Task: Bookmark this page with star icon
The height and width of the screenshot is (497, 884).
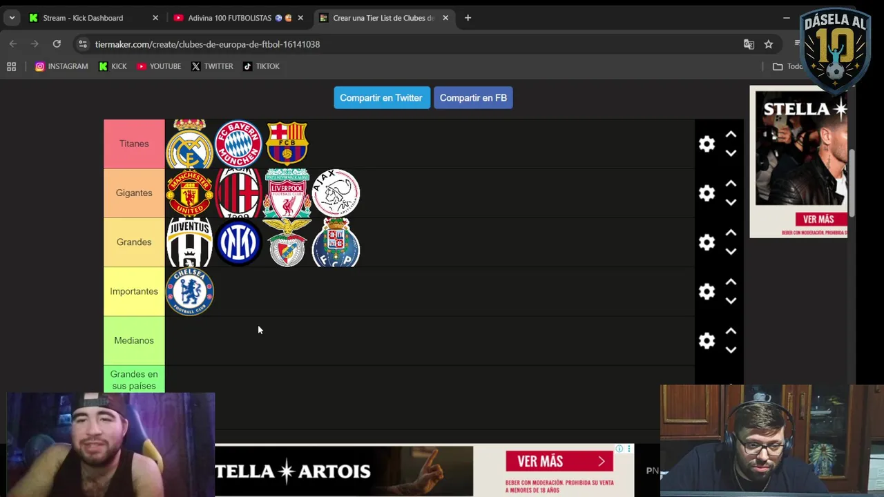Action: pos(769,44)
